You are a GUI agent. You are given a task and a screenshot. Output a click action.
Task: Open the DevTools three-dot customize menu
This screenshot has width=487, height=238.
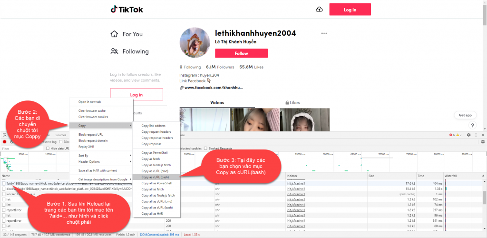click(x=476, y=135)
